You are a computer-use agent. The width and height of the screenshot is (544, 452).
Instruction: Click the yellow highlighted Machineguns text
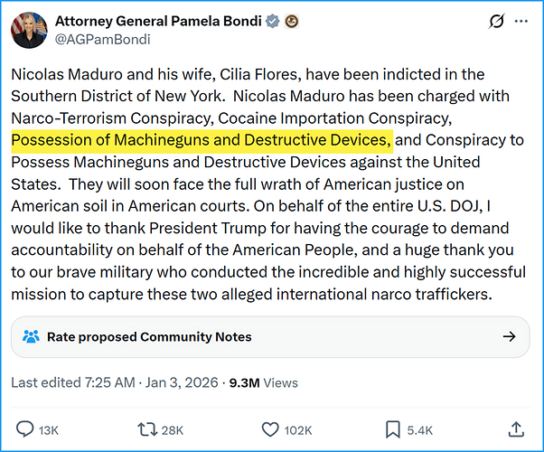202,140
